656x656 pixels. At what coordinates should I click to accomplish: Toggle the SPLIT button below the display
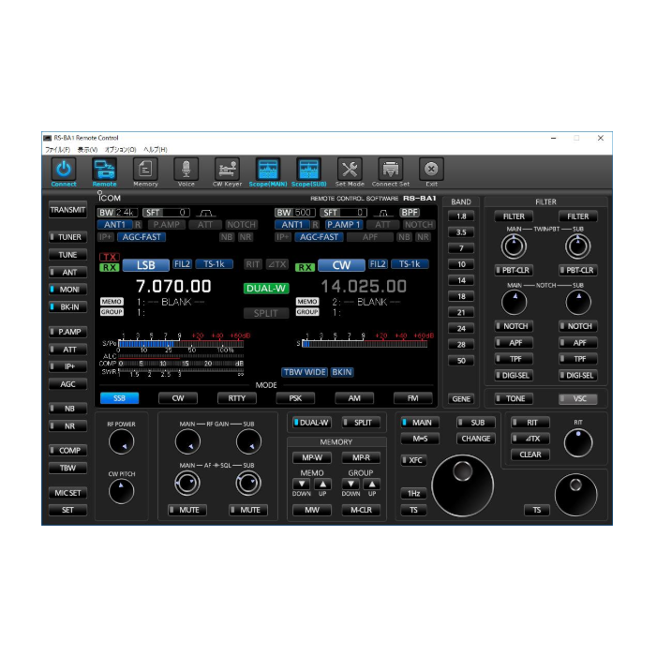(x=361, y=423)
